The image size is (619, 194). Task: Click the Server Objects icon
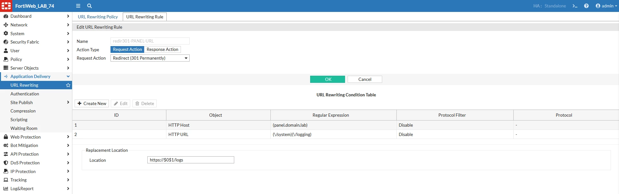(6, 68)
